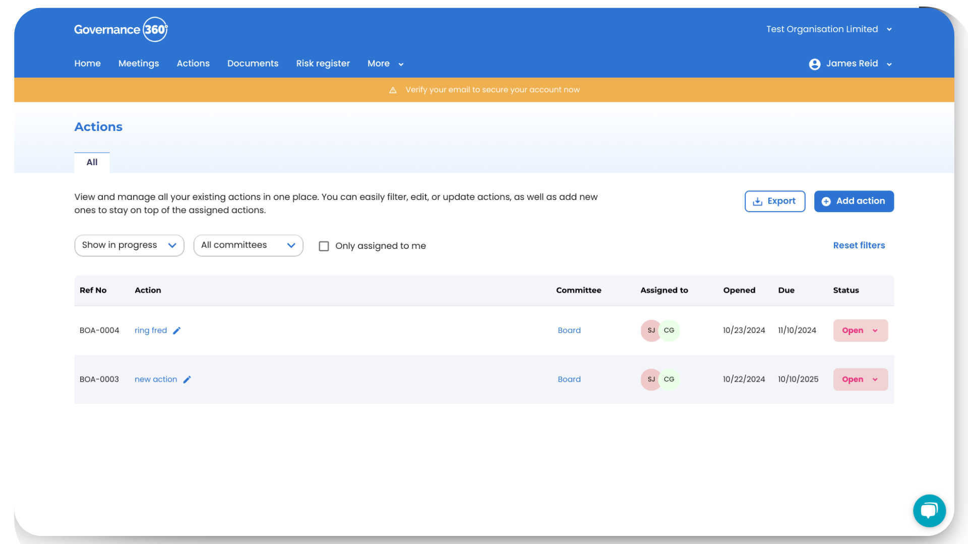This screenshot has height=544, width=968.
Task: Click the Actions page heading
Action: click(x=98, y=127)
